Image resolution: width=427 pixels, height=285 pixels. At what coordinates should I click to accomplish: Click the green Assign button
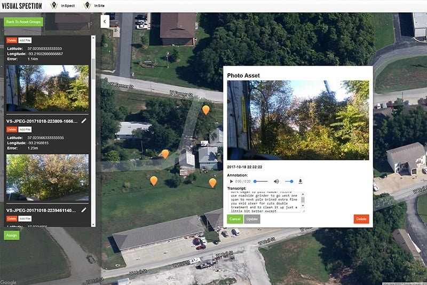11,235
